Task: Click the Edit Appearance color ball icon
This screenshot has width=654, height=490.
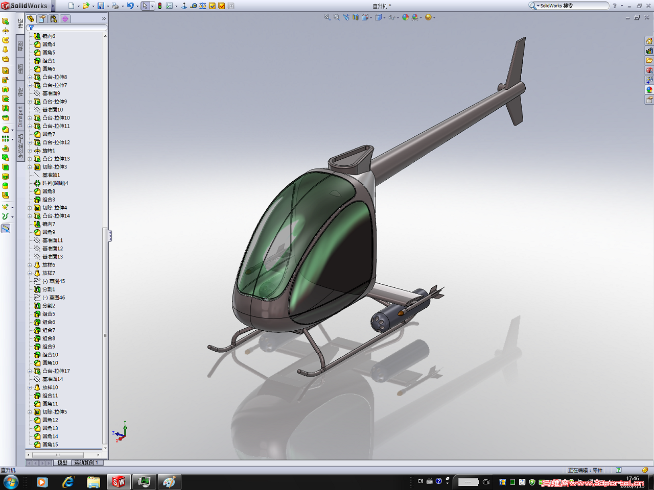Action: [405, 17]
